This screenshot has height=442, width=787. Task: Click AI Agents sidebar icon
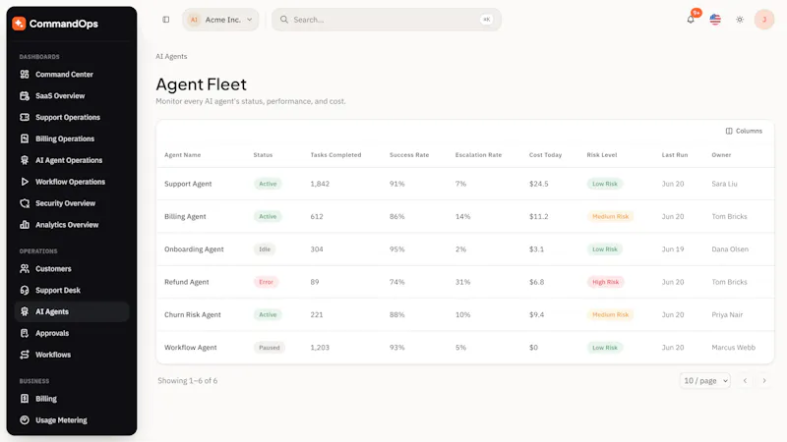click(24, 311)
